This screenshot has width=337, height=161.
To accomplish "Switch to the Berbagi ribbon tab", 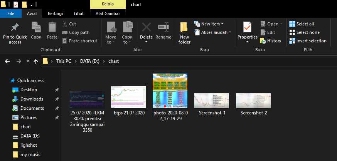I will [56, 13].
